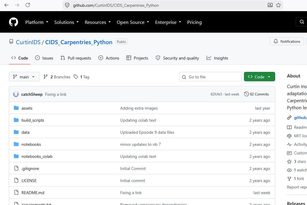Image resolution: width=307 pixels, height=205 pixels.
Task: Open commit message 'Adding extra images'
Action: (x=139, y=108)
